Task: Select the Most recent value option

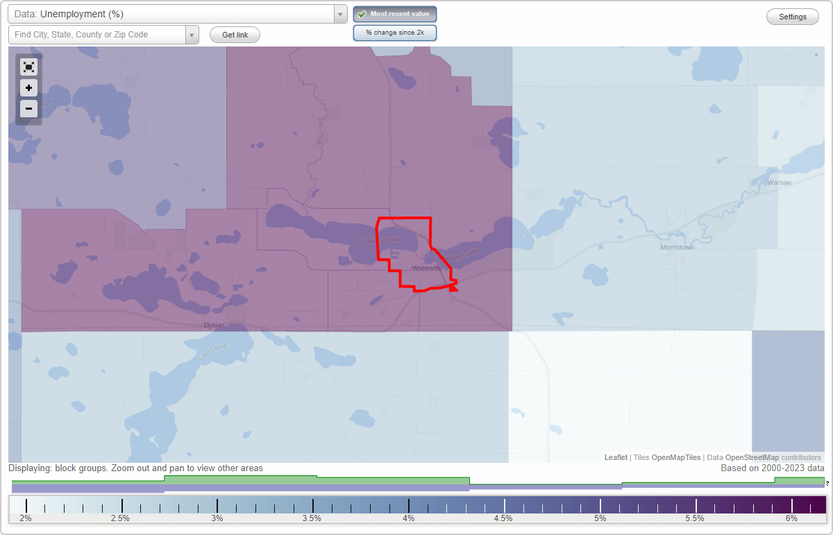Action: pyautogui.click(x=395, y=14)
